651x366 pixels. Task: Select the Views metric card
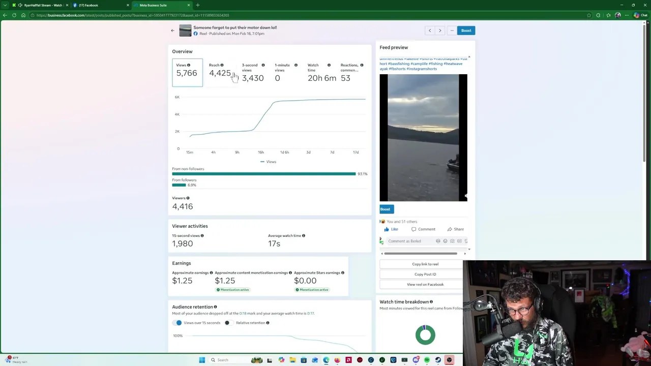(187, 73)
